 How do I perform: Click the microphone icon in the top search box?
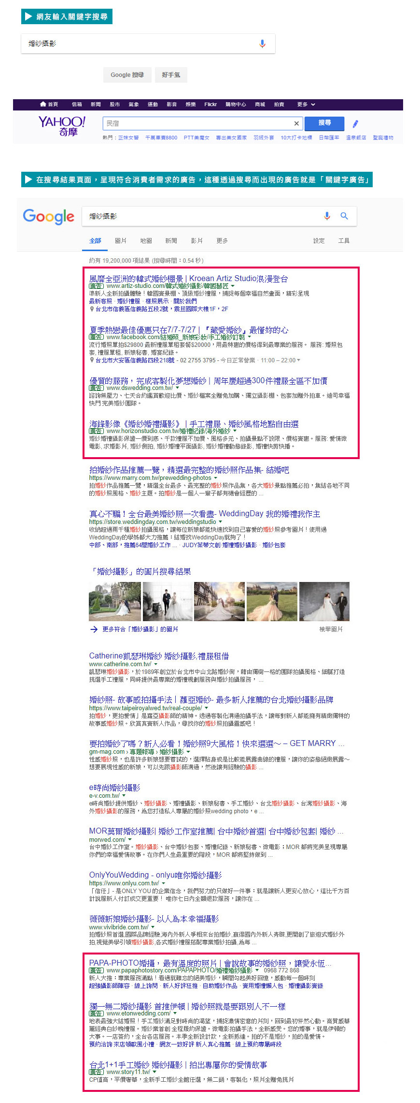click(262, 44)
